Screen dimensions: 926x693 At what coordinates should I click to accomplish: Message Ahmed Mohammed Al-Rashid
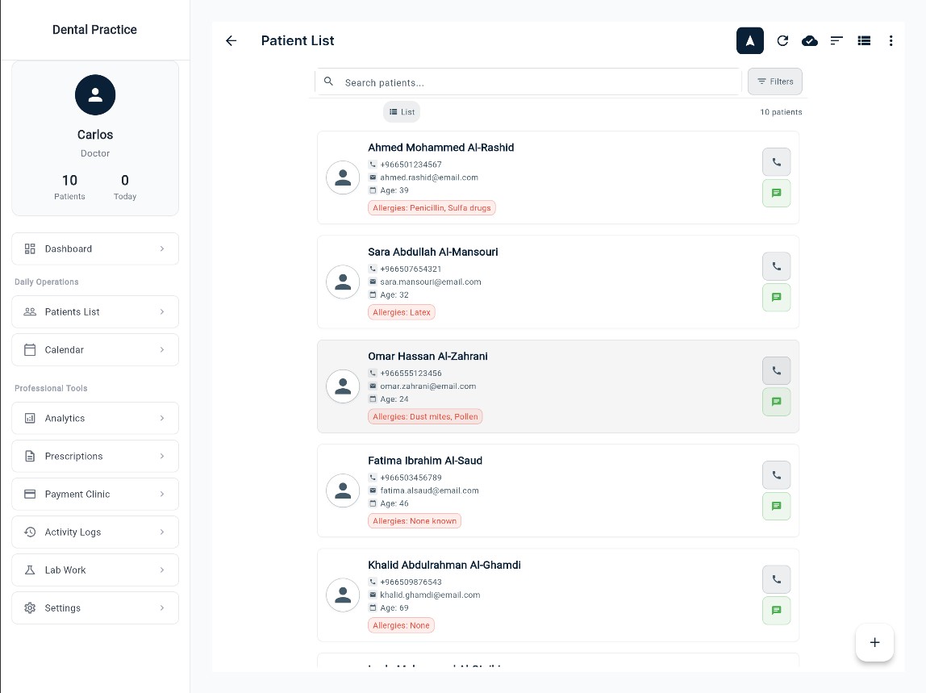[776, 193]
